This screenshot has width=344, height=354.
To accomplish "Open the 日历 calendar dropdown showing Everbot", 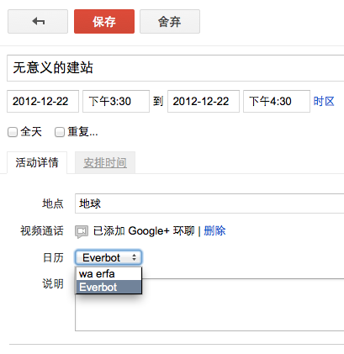I will [x=108, y=257].
